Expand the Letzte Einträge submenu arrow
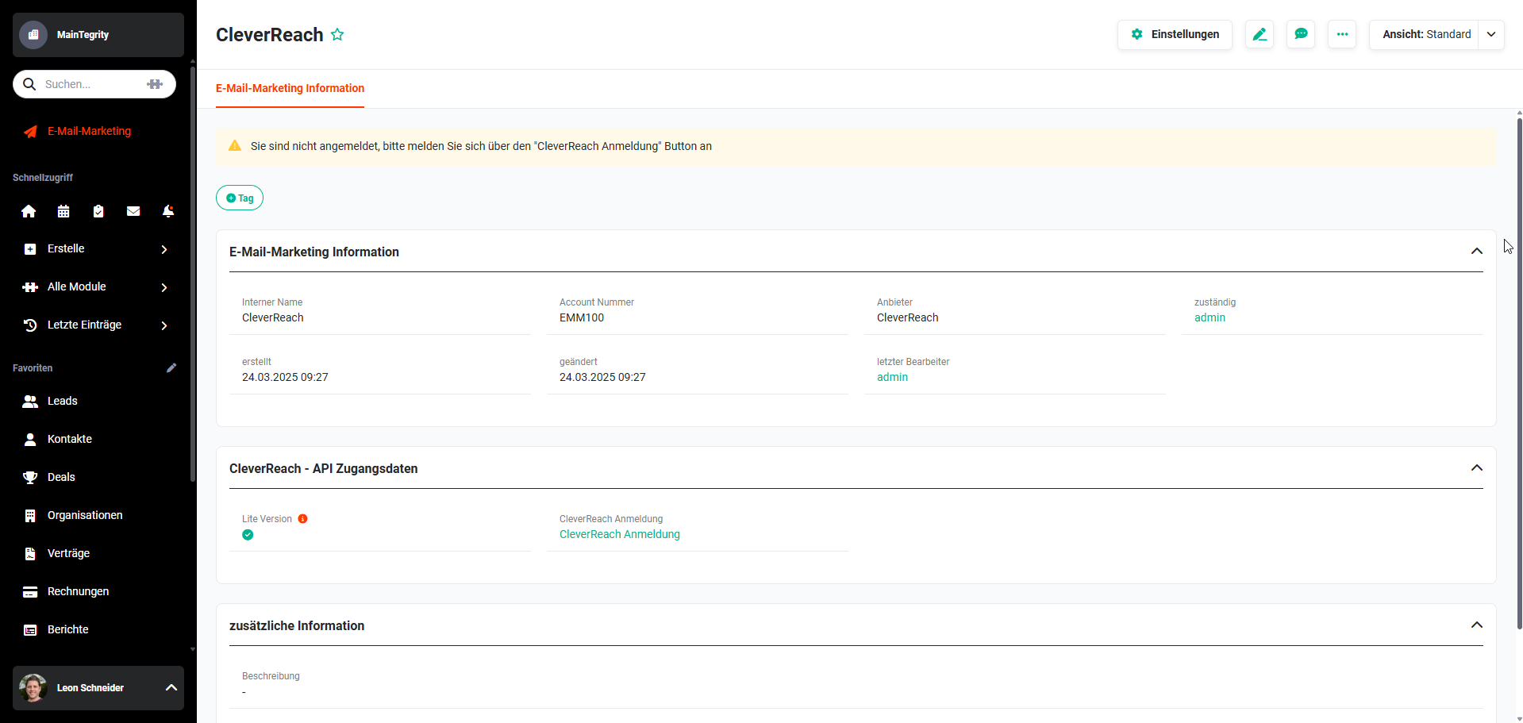Image resolution: width=1523 pixels, height=723 pixels. (x=164, y=325)
